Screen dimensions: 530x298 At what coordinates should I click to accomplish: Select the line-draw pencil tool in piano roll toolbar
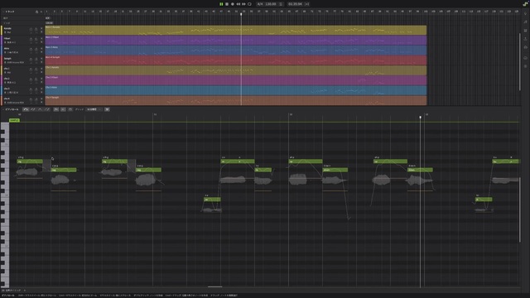47,109
